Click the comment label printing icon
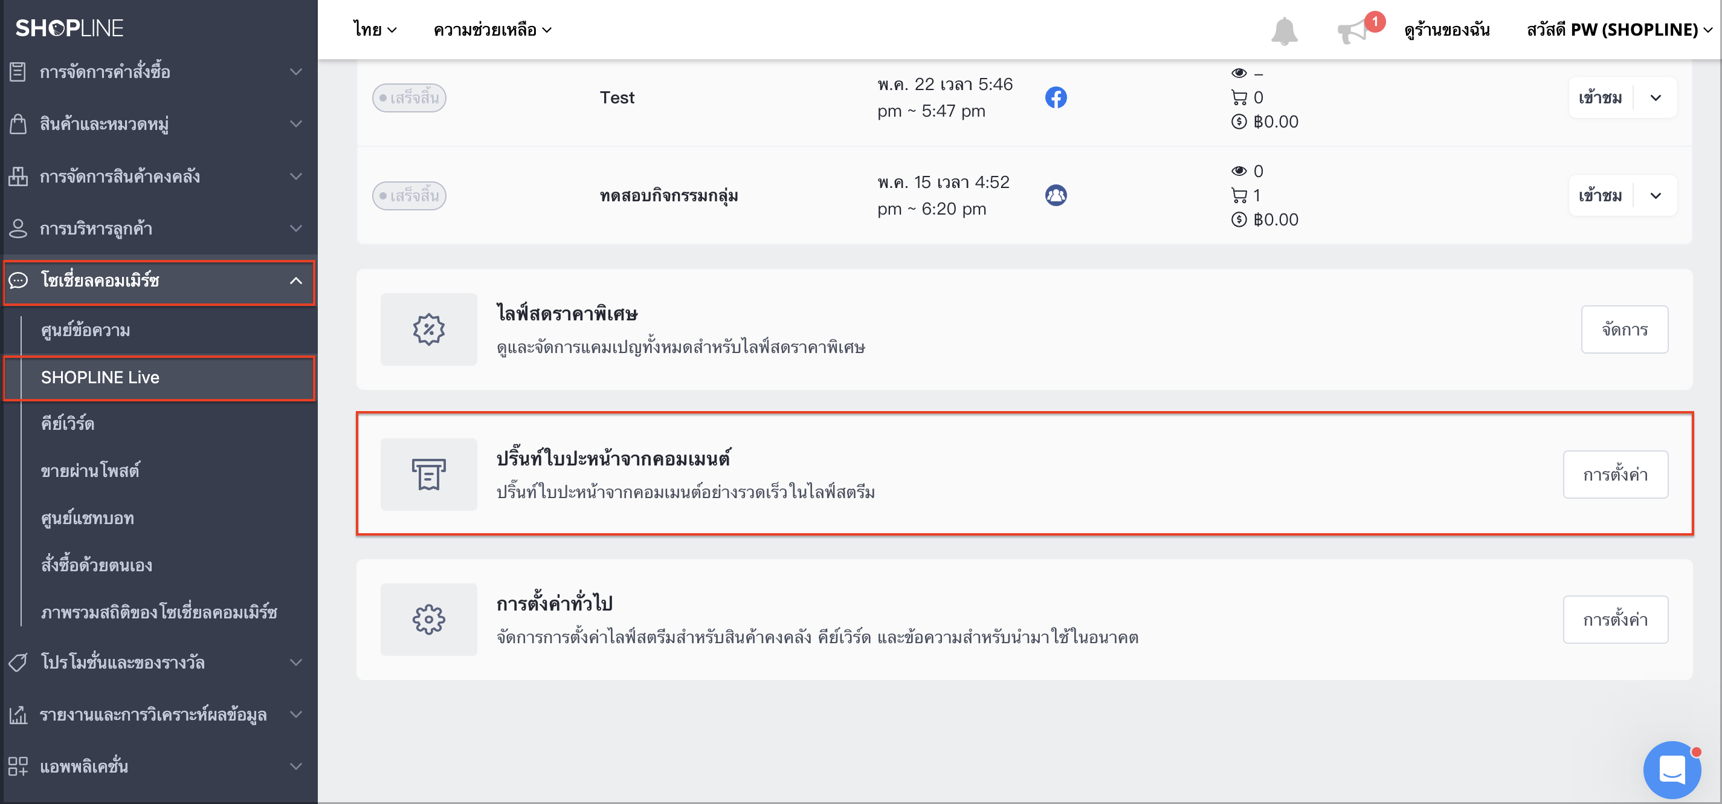This screenshot has width=1722, height=804. pos(428,475)
